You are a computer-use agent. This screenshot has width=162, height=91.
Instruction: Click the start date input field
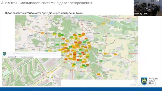pyautogui.click(x=12, y=57)
